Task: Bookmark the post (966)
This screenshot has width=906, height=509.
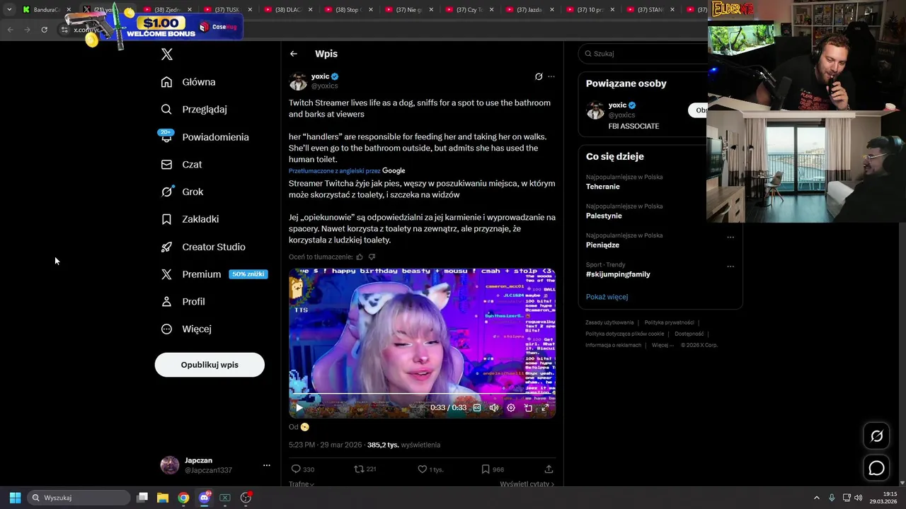Action: coord(493,469)
